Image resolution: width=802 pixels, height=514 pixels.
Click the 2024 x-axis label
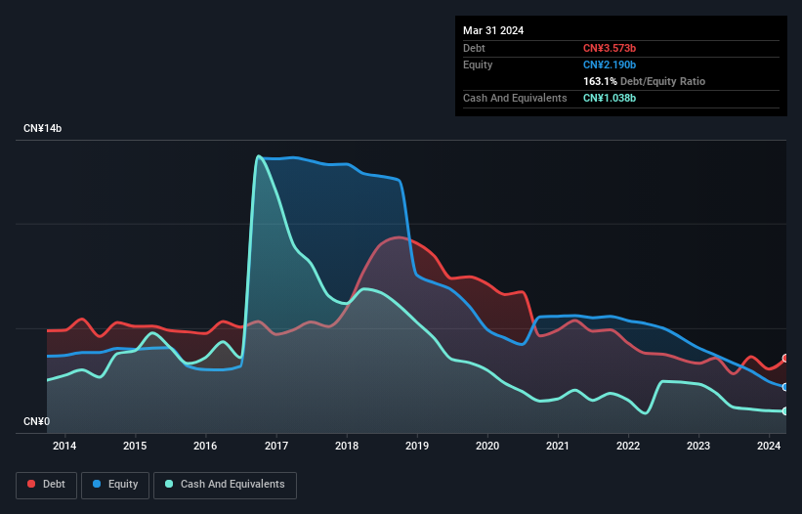click(x=769, y=446)
